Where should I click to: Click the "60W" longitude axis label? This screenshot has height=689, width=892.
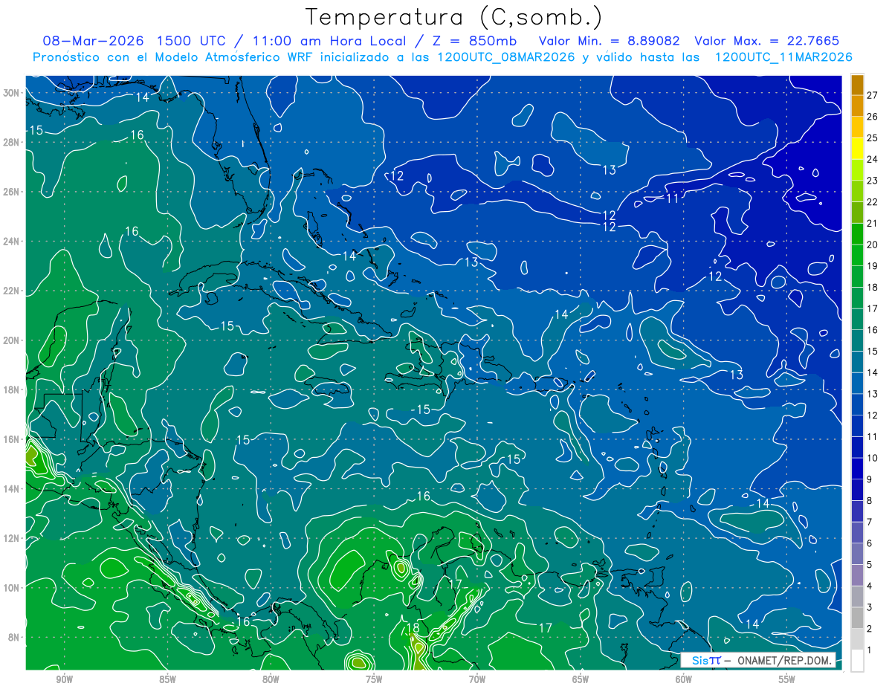[684, 679]
